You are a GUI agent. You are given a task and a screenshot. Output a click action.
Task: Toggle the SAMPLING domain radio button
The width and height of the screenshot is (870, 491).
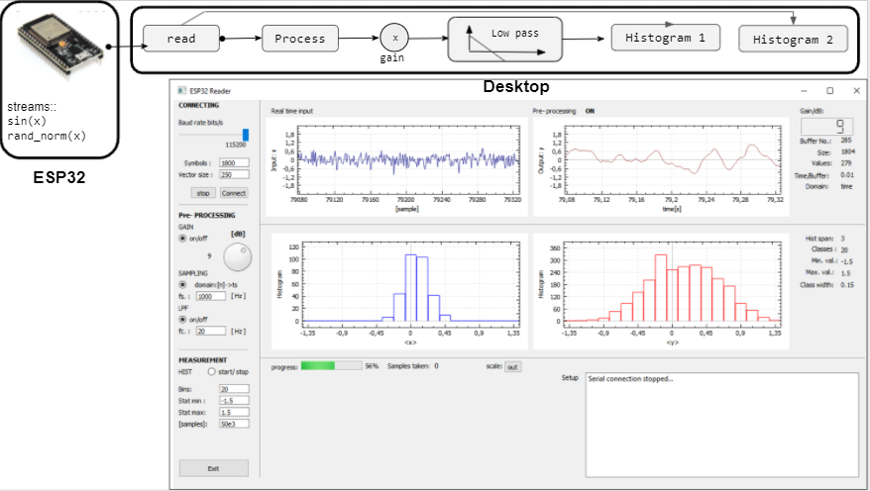tap(182, 284)
